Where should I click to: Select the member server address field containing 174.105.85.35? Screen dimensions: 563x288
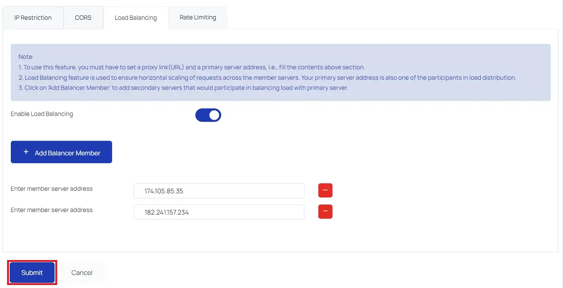(219, 190)
